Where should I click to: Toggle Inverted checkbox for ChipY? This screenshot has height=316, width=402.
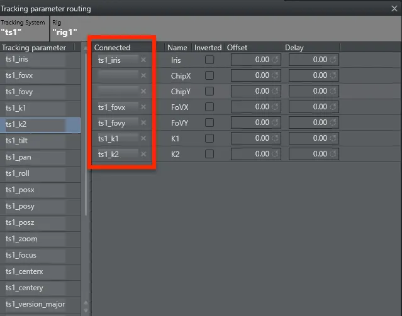tap(209, 91)
